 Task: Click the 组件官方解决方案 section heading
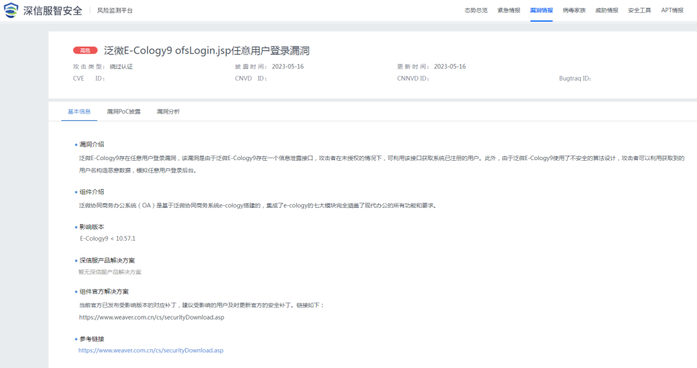[x=104, y=292]
